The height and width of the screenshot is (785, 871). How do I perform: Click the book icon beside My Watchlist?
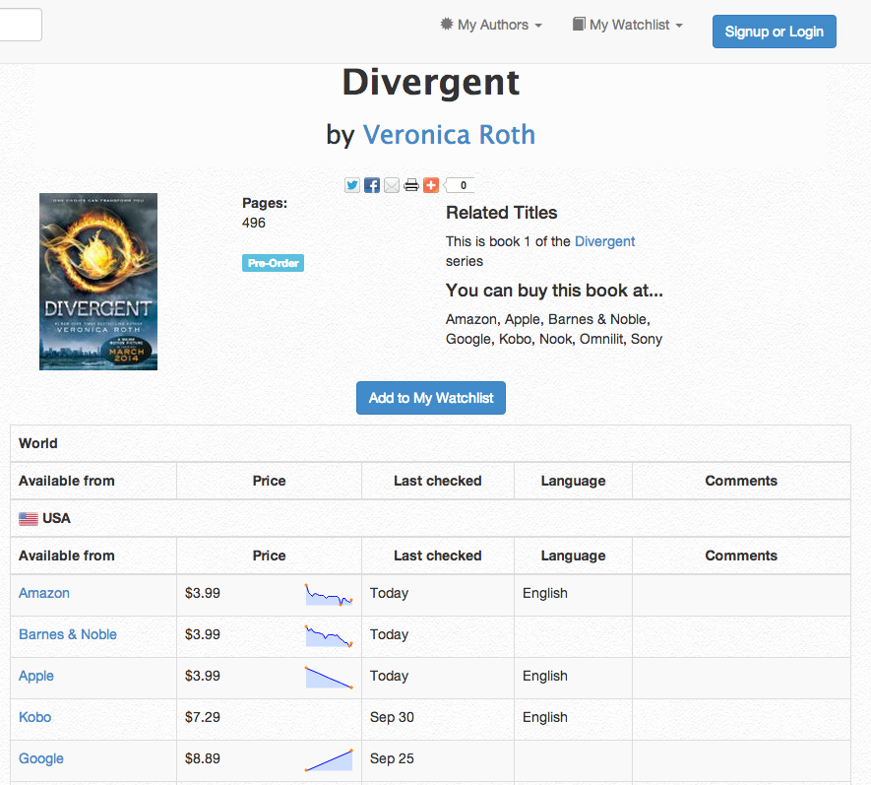click(x=579, y=24)
